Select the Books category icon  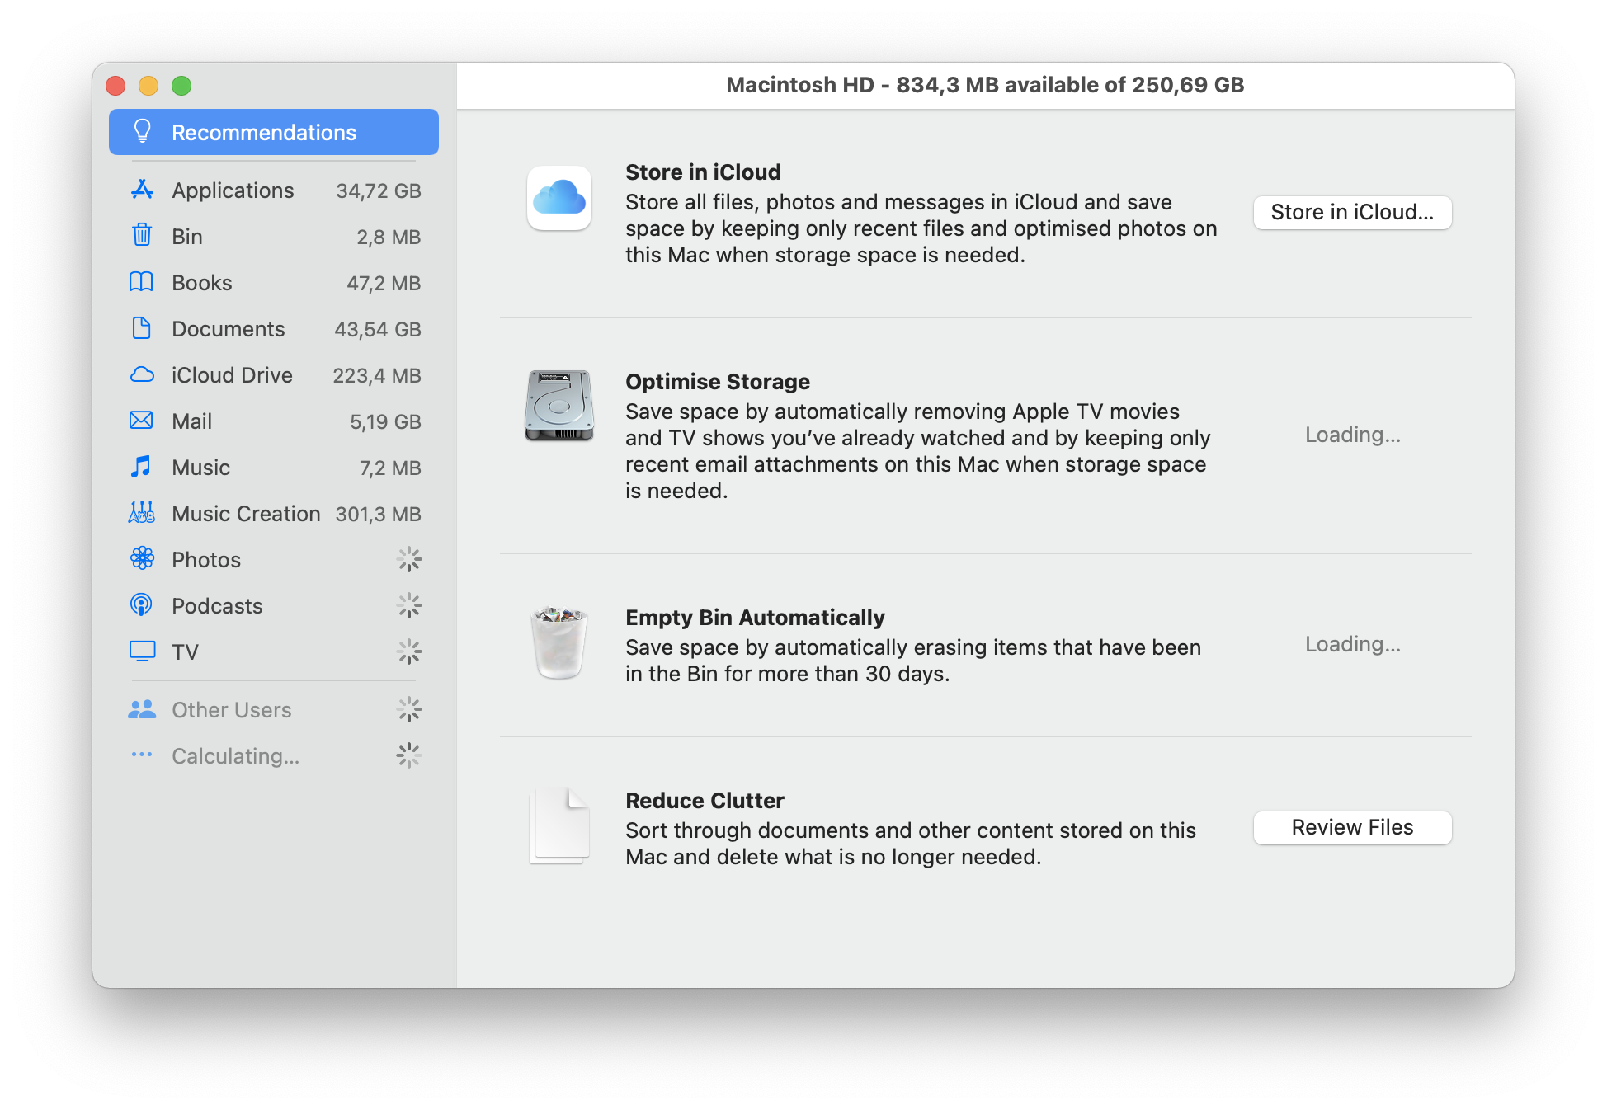tap(138, 284)
